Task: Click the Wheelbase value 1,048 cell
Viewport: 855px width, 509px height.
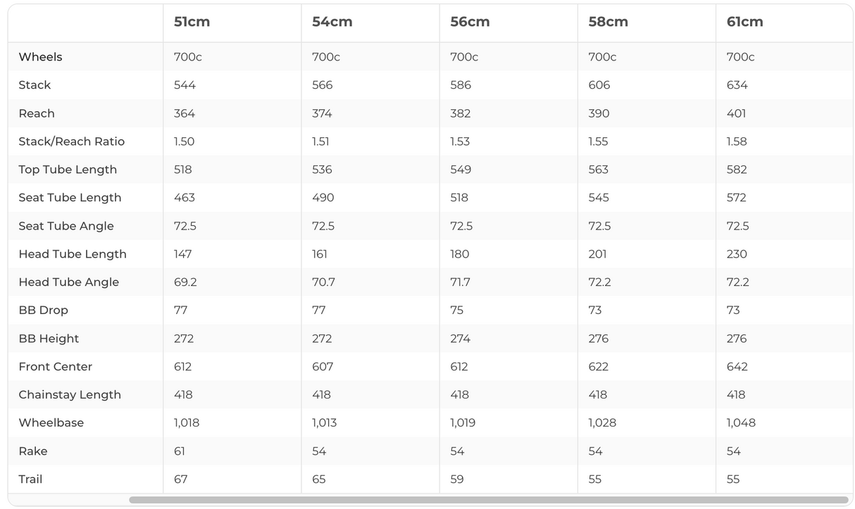Action: click(741, 423)
